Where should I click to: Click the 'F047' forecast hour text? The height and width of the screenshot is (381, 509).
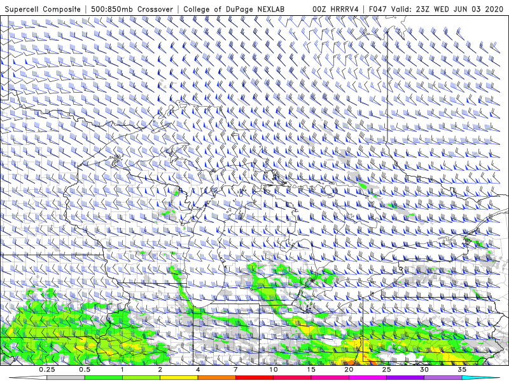(377, 10)
